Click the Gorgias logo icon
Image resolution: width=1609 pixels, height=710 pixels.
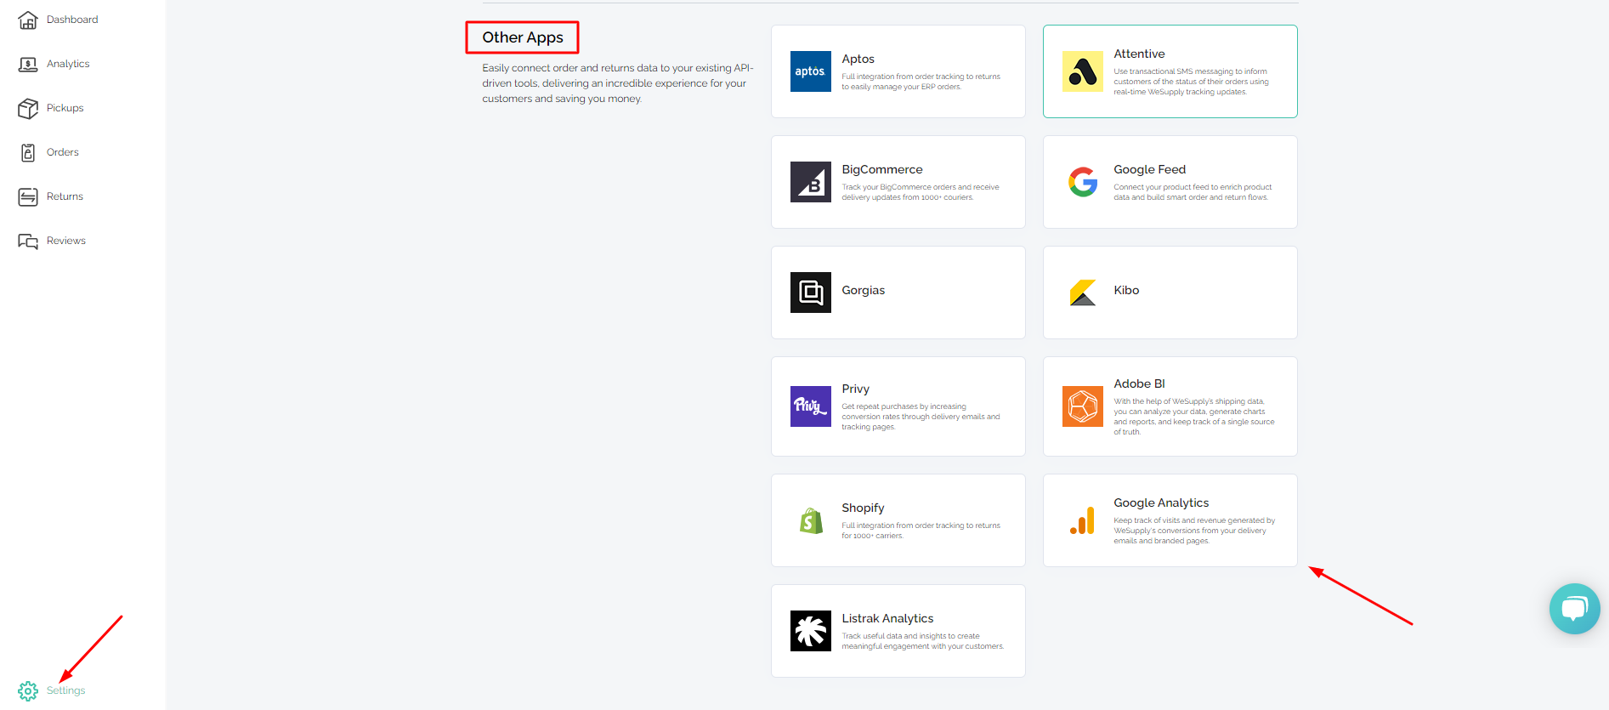coord(811,293)
